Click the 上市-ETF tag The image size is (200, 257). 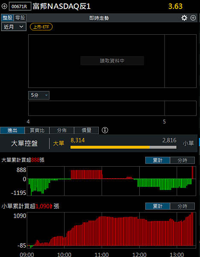click(41, 27)
